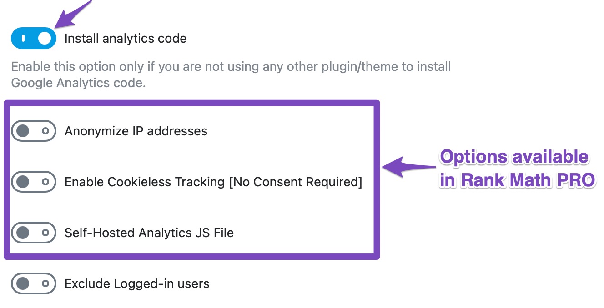Switch on Exclude Logged-in users toggle

34,284
